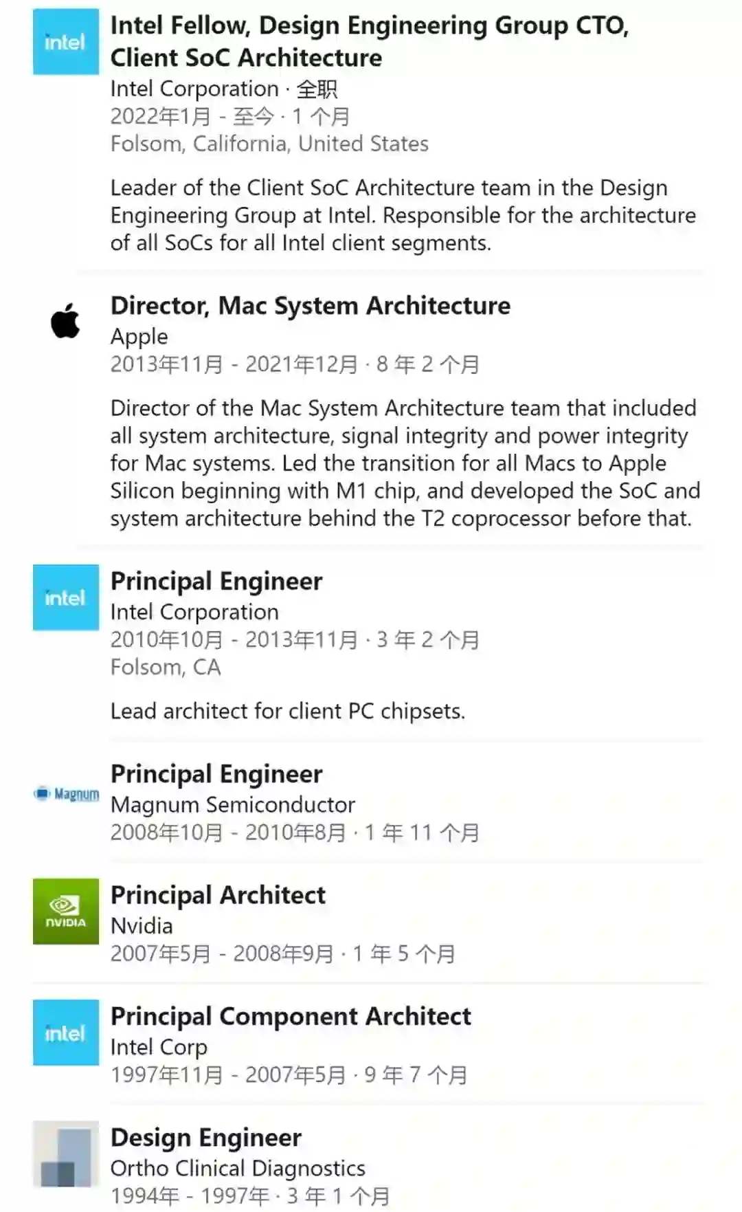The width and height of the screenshot is (742, 1212).
Task: Click the Nvidia company name text
Action: pyautogui.click(x=142, y=926)
